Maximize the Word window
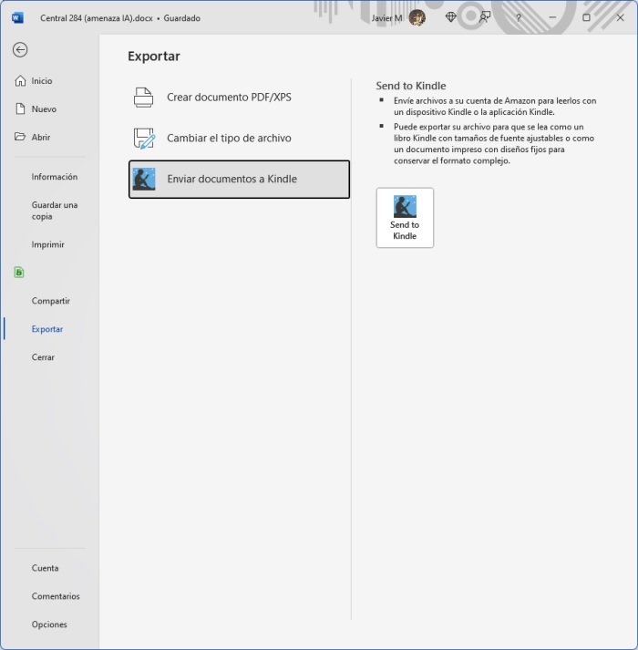Image resolution: width=638 pixels, height=650 pixels. [x=586, y=18]
